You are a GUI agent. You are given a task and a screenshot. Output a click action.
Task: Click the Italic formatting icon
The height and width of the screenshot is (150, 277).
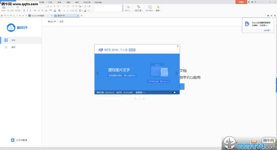pos(28,10)
